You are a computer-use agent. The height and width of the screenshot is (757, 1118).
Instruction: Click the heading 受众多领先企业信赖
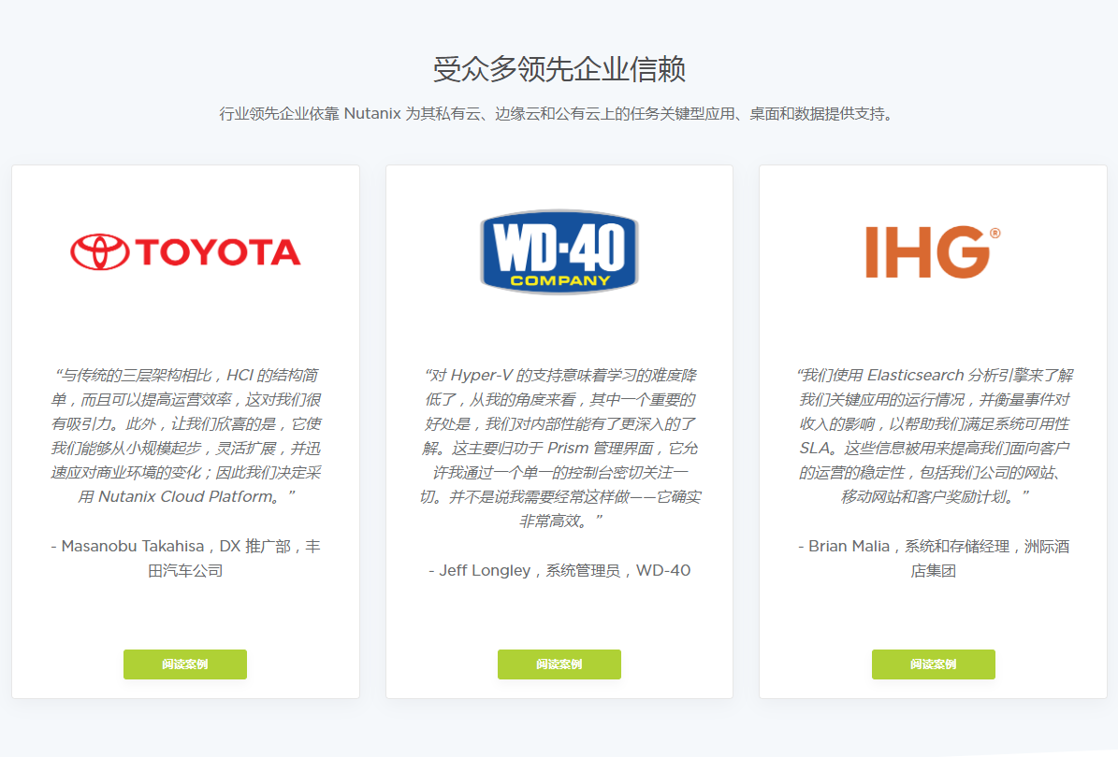[x=559, y=69]
